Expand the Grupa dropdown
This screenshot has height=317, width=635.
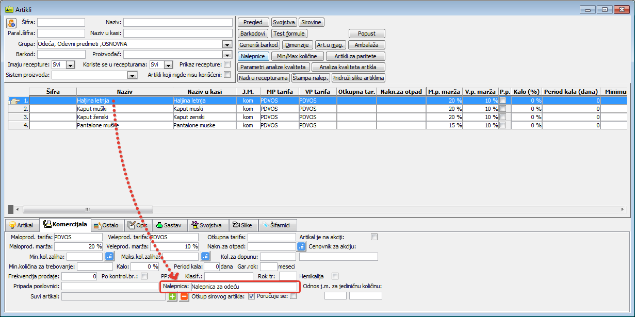pos(227,44)
